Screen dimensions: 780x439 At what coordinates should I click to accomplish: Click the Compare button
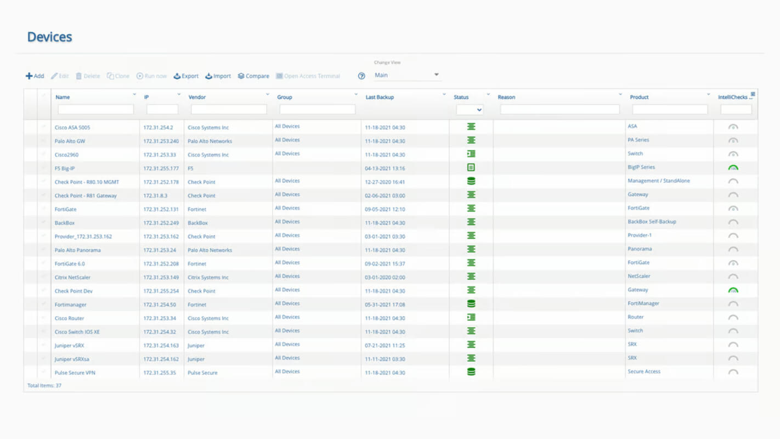point(253,76)
